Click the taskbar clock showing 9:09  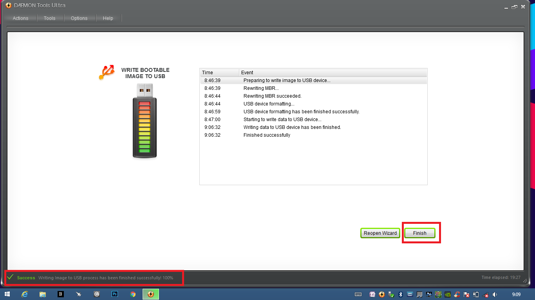(517, 295)
